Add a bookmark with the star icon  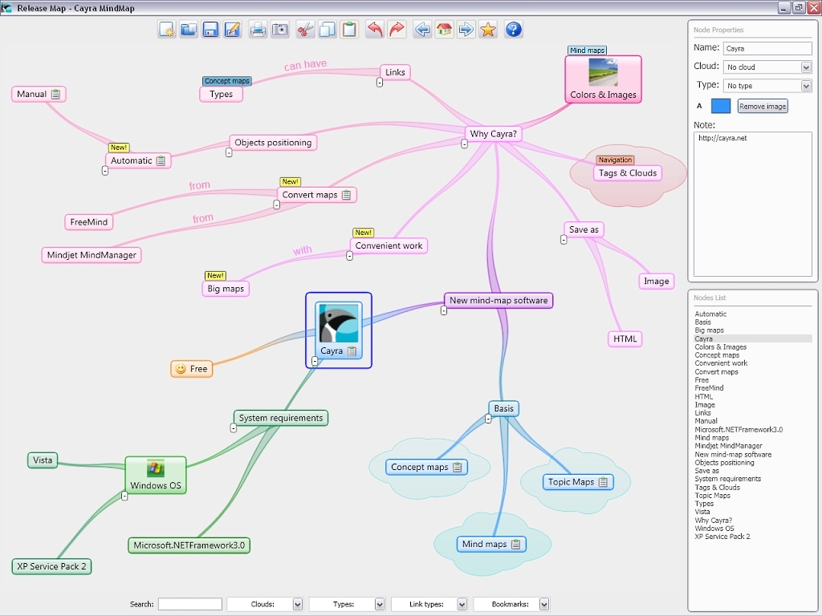(x=487, y=30)
